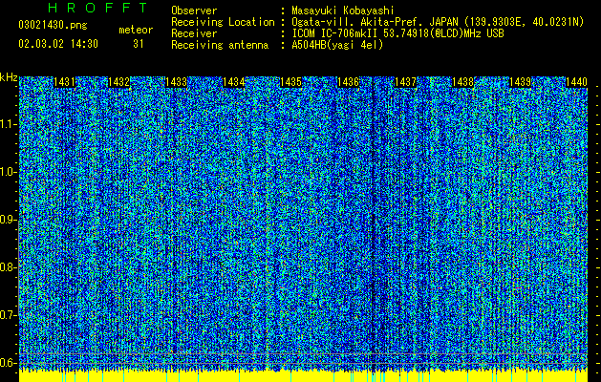Click the Observer field label
Image resolution: width=601 pixels, height=382 pixels.
point(194,11)
